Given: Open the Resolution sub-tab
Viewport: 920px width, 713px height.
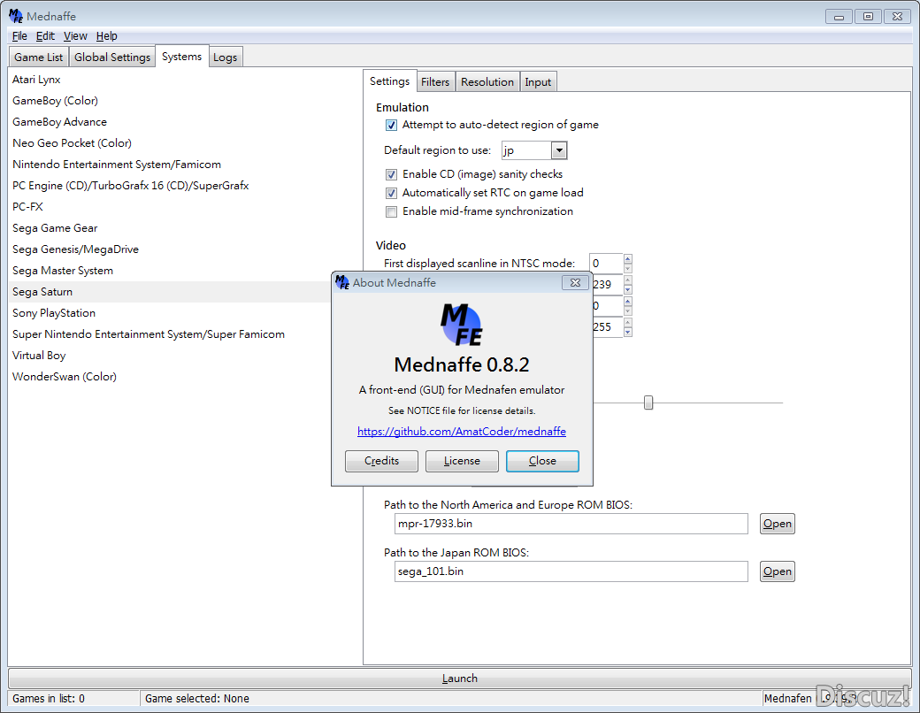Looking at the screenshot, I should pyautogui.click(x=487, y=81).
